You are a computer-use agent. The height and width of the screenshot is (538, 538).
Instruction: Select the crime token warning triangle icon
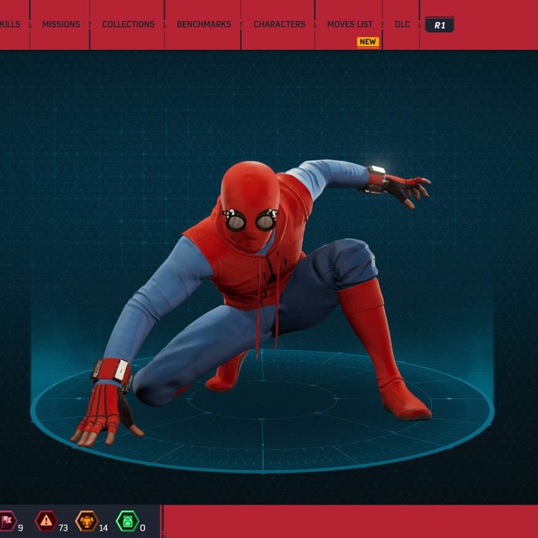(x=46, y=521)
